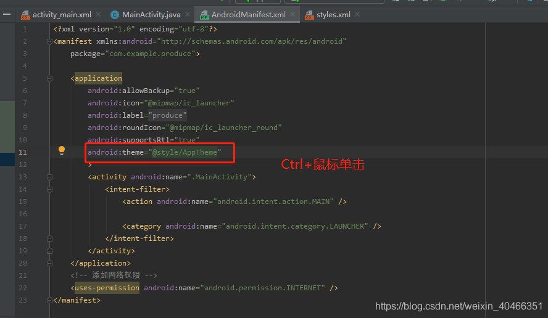
Task: Close the MainActivity.java tab
Action: click(188, 15)
